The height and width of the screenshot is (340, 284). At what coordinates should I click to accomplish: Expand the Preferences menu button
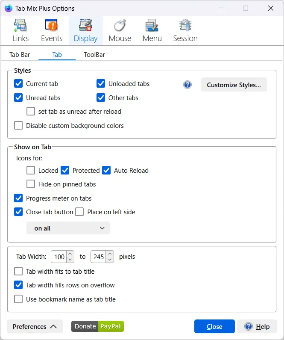(x=35, y=326)
